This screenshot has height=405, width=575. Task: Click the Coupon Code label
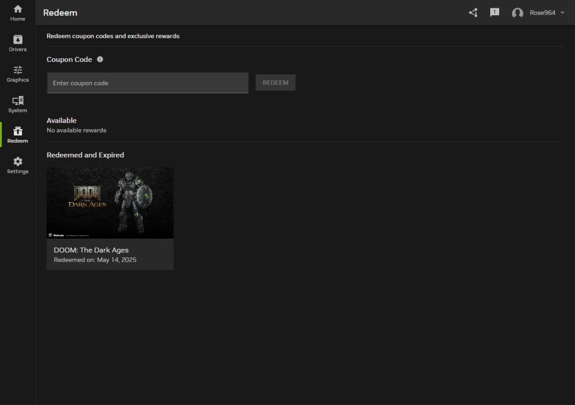69,60
